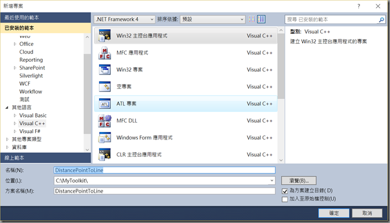Select the Win32 主控台應用程式 template row

point(185,36)
